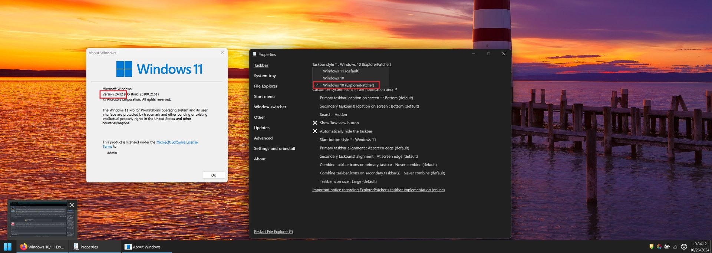Close the Properties window
Image resolution: width=712 pixels, height=253 pixels.
pos(504,54)
